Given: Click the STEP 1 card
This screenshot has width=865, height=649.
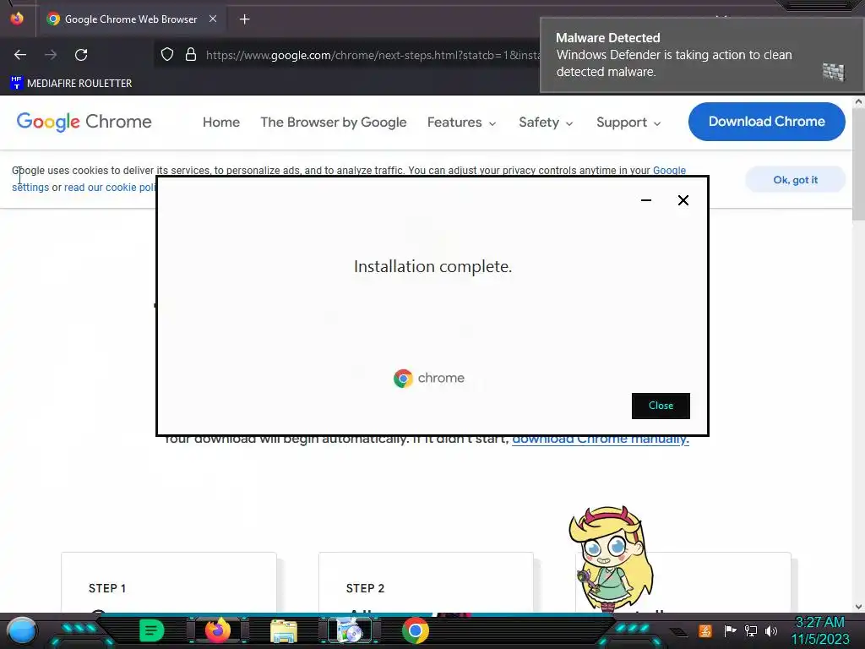Looking at the screenshot, I should click(x=169, y=582).
